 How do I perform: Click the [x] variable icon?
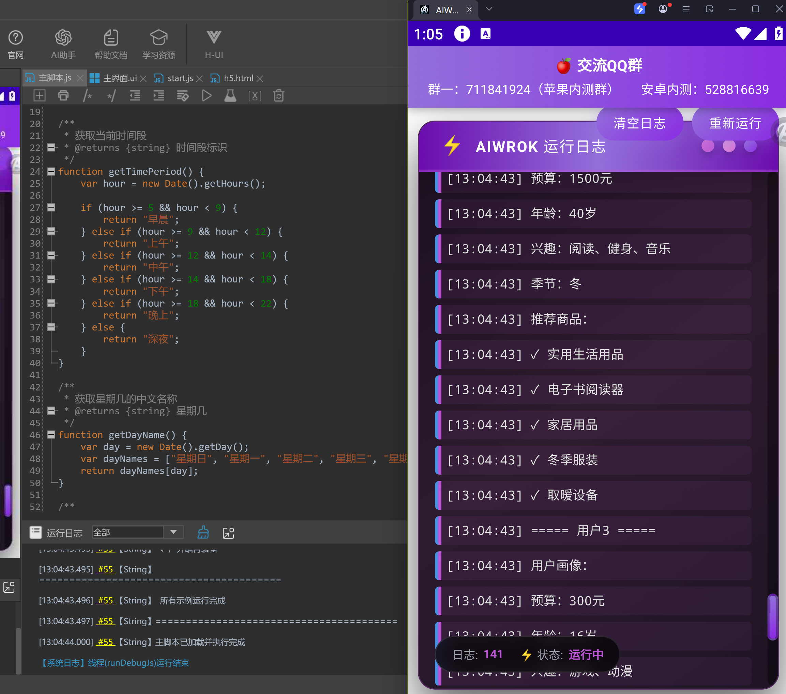coord(255,95)
